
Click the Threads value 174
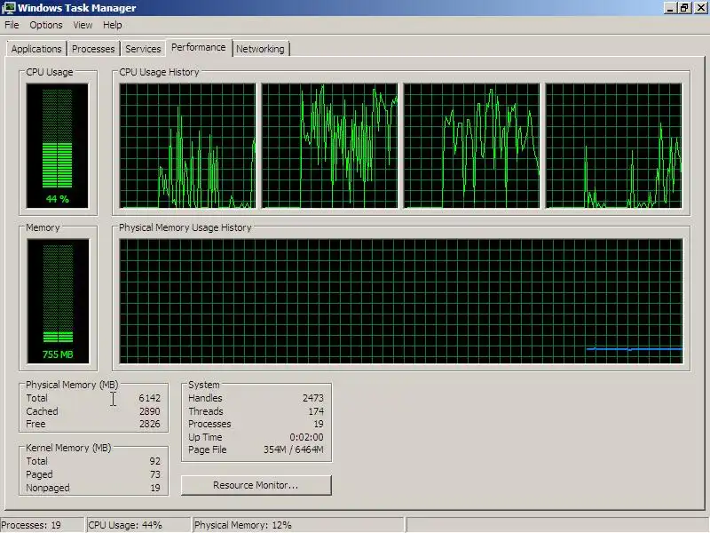[316, 411]
